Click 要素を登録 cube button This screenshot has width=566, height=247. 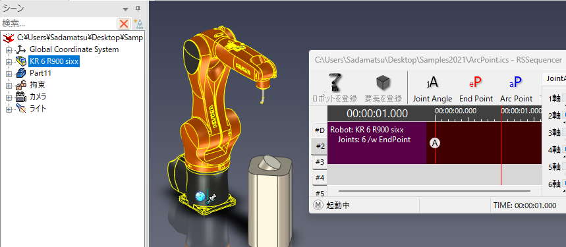[383, 88]
